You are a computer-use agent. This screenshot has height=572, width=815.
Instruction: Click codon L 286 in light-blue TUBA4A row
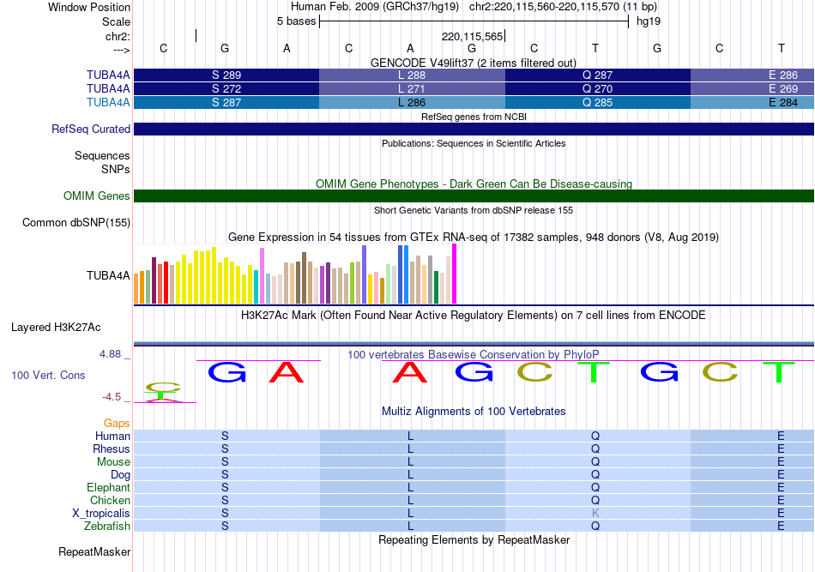pyautogui.click(x=412, y=102)
